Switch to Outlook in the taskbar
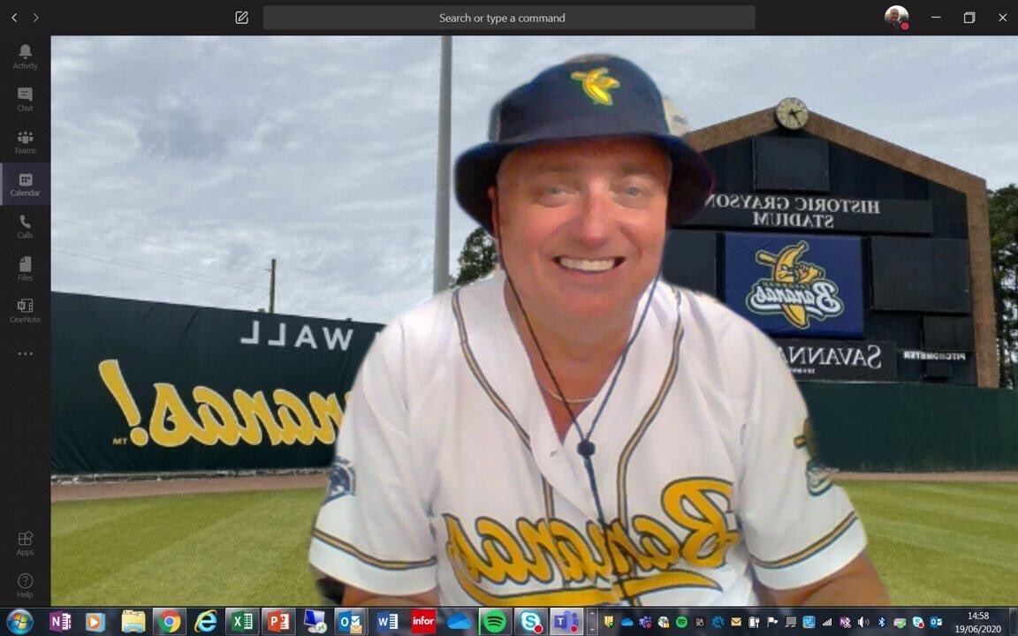Screen dimensions: 1018x636 coord(351,622)
